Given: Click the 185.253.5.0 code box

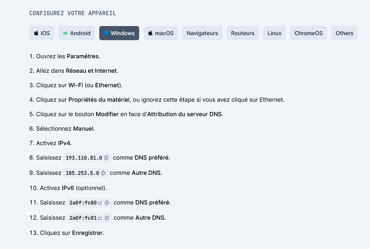Looking at the screenshot, I should coord(82,173).
